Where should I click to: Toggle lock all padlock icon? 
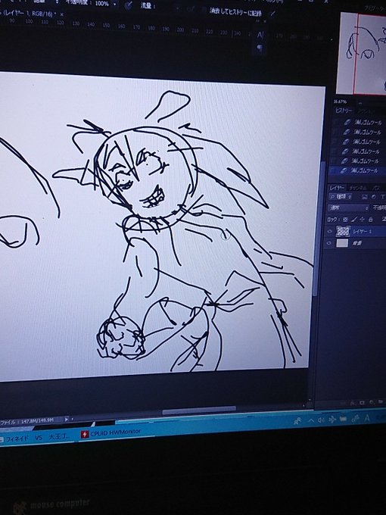371,219
